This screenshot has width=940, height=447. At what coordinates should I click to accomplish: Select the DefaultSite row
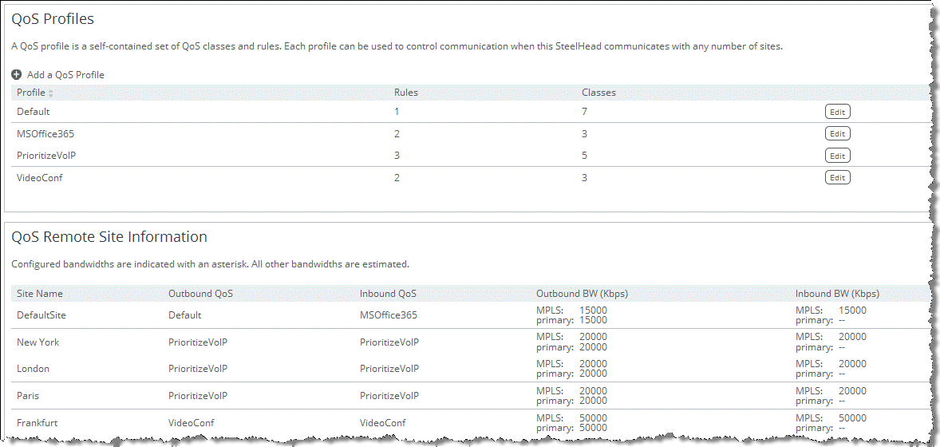point(41,315)
